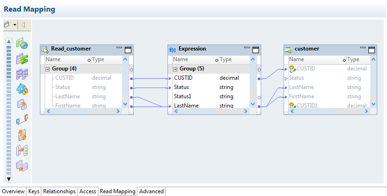Viewport: 387px width, 196px height.
Task: Click the Type column header in Expression
Action: click(226, 59)
